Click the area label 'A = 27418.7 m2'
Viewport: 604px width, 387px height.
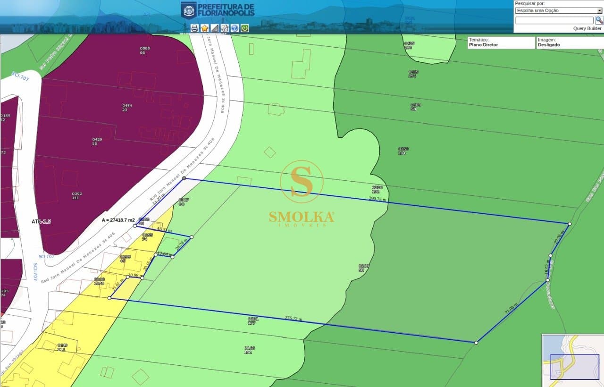[118, 220]
